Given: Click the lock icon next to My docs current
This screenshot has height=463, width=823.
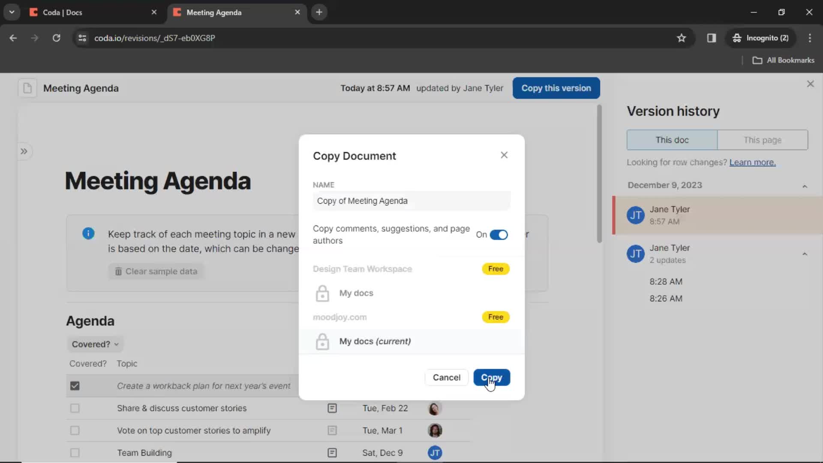Looking at the screenshot, I should tap(322, 341).
